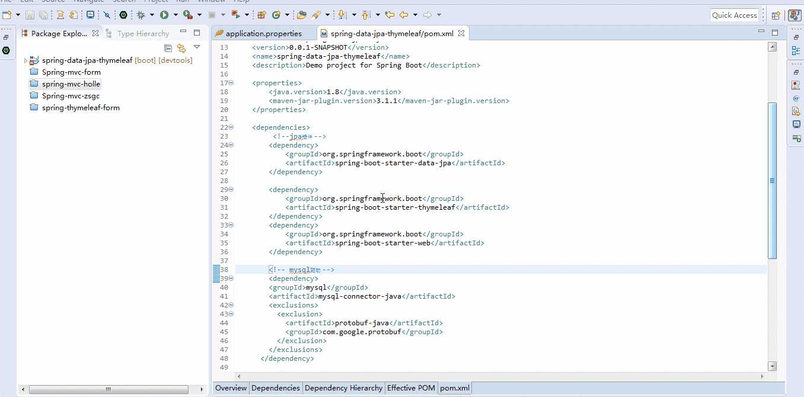This screenshot has height=397, width=804.
Task: Click the Save All icon
Action: click(43, 15)
